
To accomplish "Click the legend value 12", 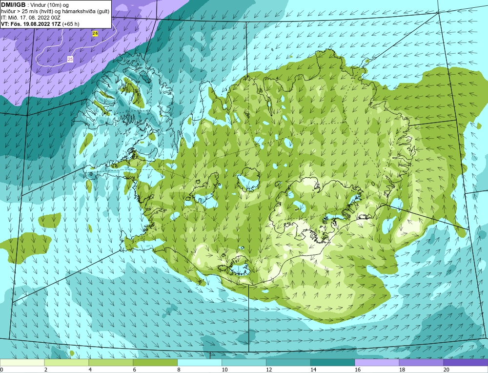I will tap(268, 370).
